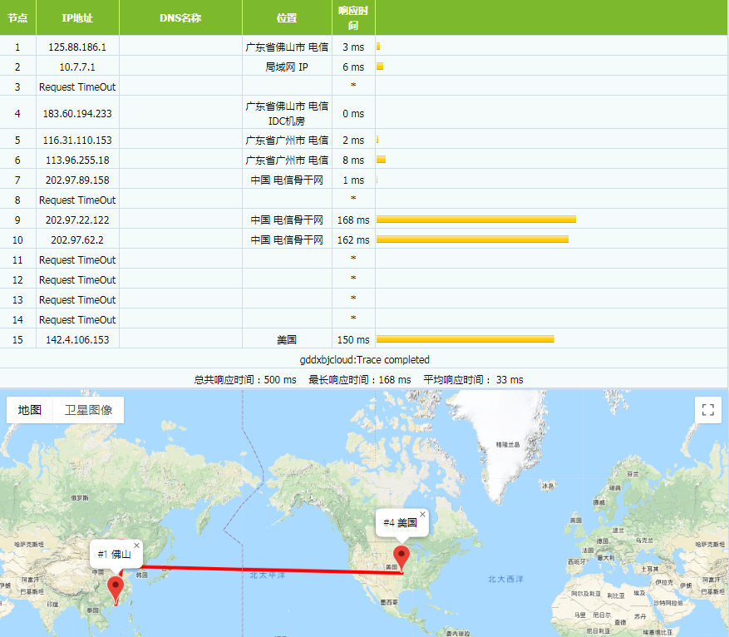Image resolution: width=729 pixels, height=637 pixels.
Task: Switch to 卫星图像 satellite view
Action: point(88,410)
